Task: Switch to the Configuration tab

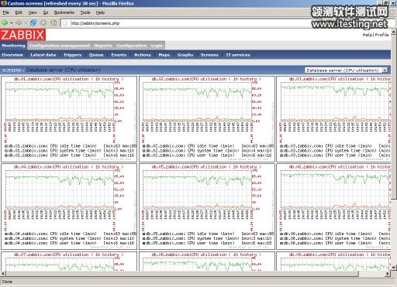Action: [132, 46]
